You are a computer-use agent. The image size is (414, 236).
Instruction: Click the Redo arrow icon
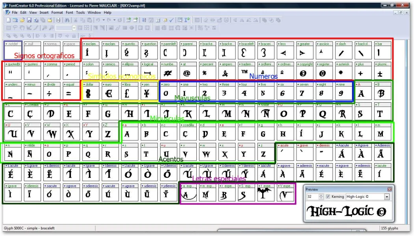point(109,20)
